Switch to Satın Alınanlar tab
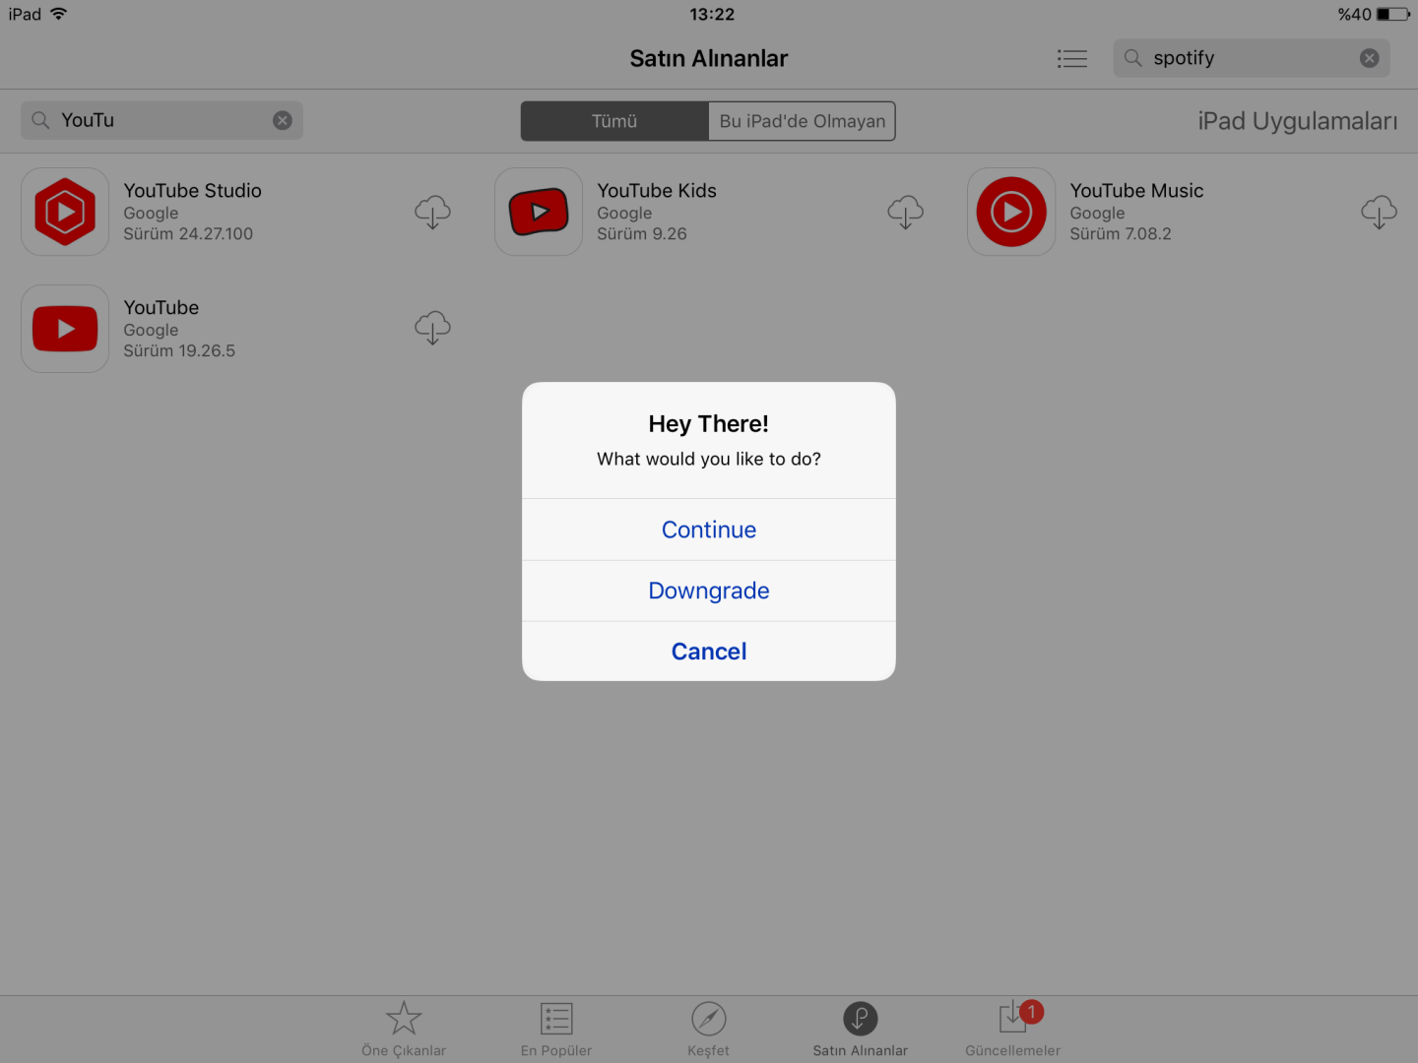1418x1063 pixels. coord(861,1030)
